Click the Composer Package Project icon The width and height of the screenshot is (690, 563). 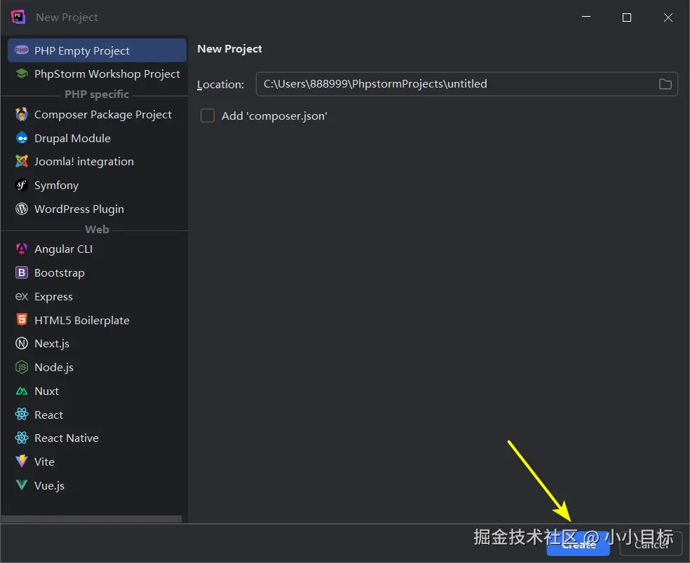tap(22, 114)
